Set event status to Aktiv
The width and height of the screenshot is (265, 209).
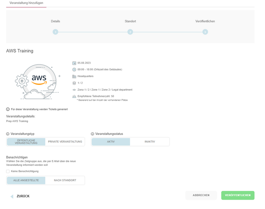pyautogui.click(x=111, y=142)
